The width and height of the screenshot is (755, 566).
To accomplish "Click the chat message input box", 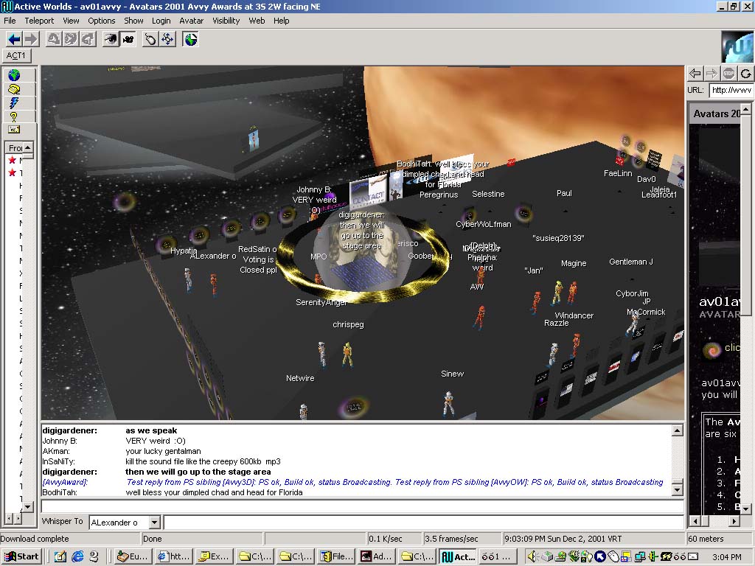I will (361, 506).
